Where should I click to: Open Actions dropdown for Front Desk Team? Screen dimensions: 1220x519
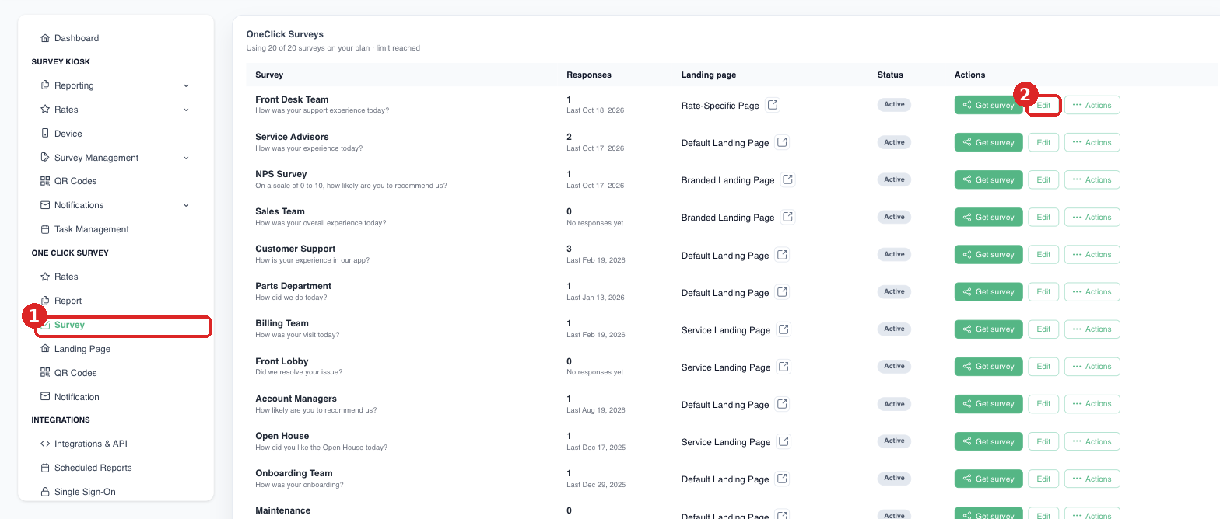(1092, 105)
